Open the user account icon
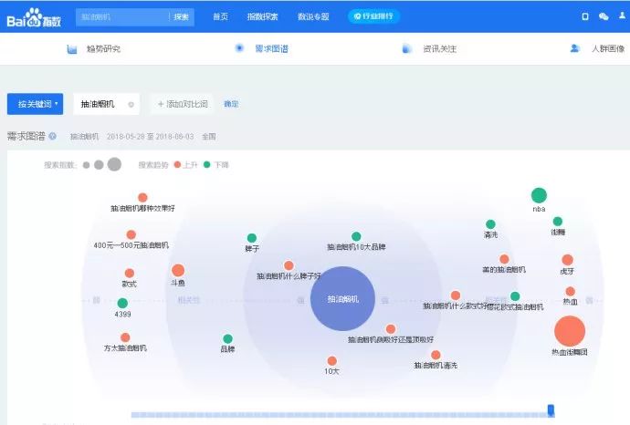 622,16
